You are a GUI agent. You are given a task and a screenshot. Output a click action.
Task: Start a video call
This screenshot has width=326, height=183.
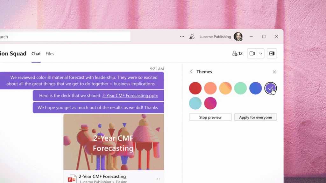(252, 53)
